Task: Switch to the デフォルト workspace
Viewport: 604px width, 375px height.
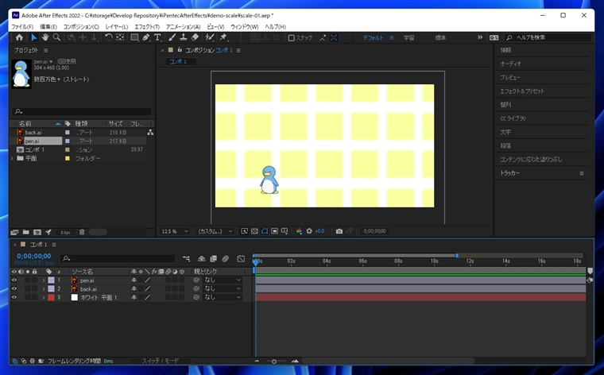Action: 372,37
